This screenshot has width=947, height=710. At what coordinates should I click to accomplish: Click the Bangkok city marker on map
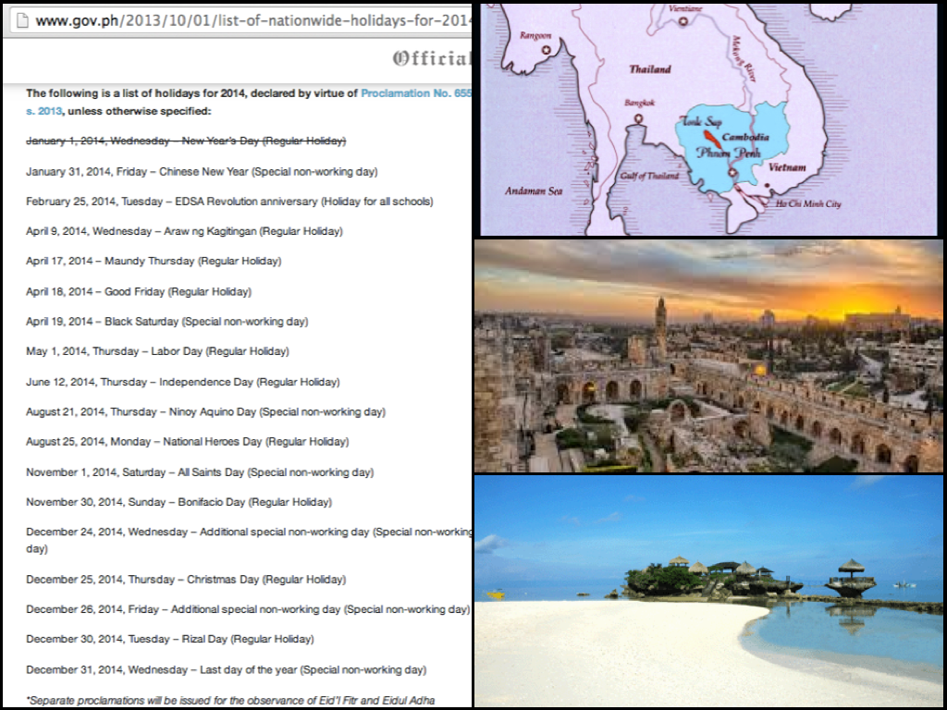639,118
